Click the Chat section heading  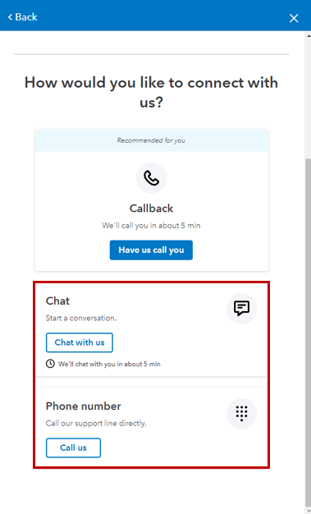click(x=57, y=301)
